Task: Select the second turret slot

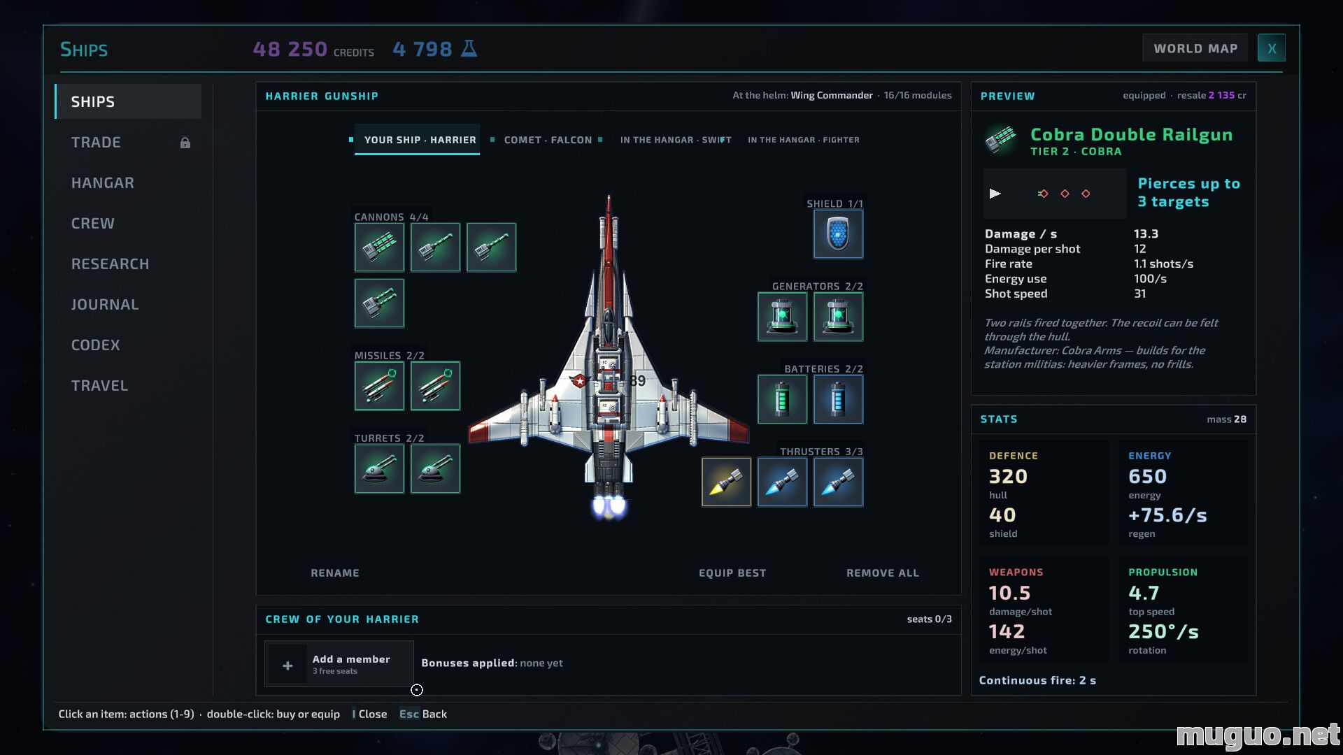Action: (x=435, y=468)
